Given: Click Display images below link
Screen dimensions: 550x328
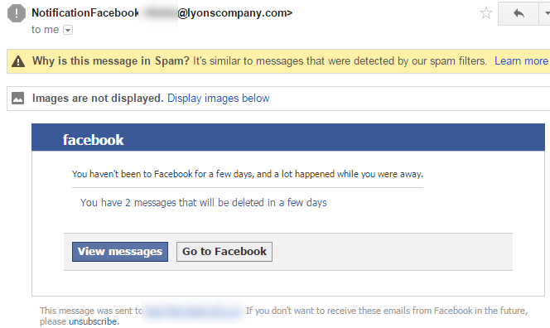Looking at the screenshot, I should 218,99.
